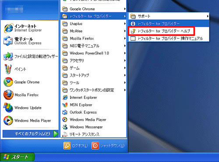This screenshot has width=219, height=162.
Task: Click the シャットダウン power icon
Action: pyautogui.click(x=95, y=146)
